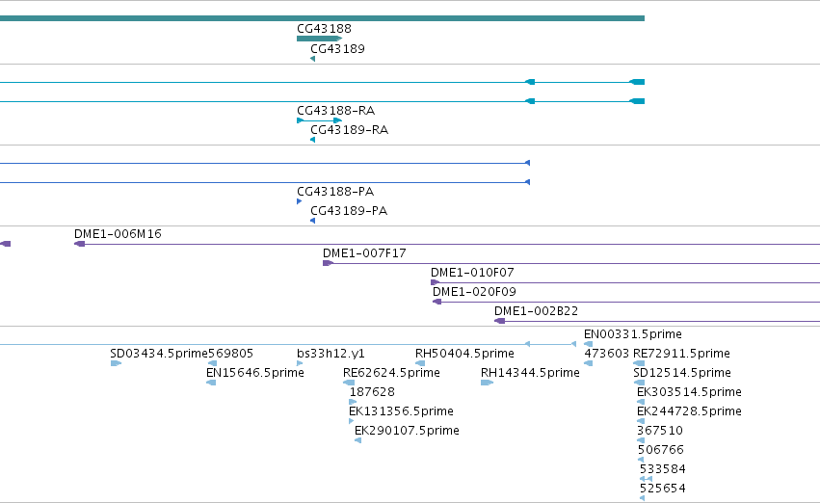This screenshot has height=503, width=820.
Task: Click the EN15646.5prime EST arrow
Action: click(x=211, y=383)
